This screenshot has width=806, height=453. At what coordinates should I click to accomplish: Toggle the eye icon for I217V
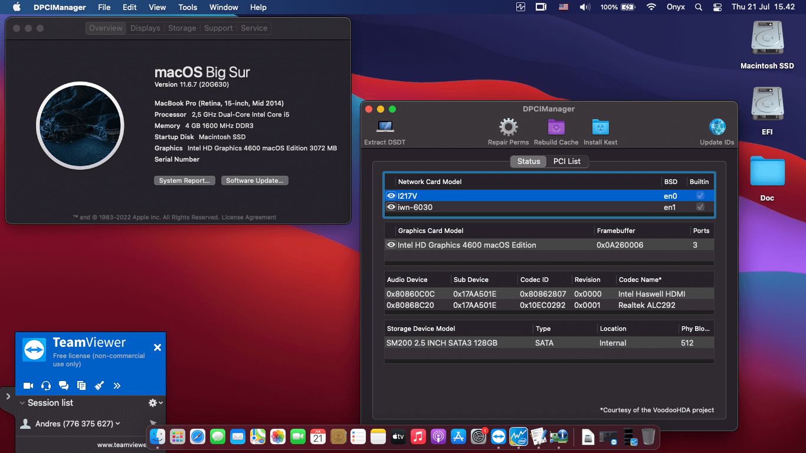[x=391, y=196]
